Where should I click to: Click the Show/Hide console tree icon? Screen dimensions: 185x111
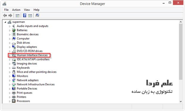(18, 15)
